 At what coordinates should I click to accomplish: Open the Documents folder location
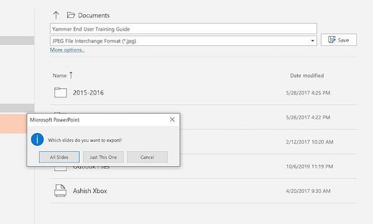pyautogui.click(x=88, y=16)
